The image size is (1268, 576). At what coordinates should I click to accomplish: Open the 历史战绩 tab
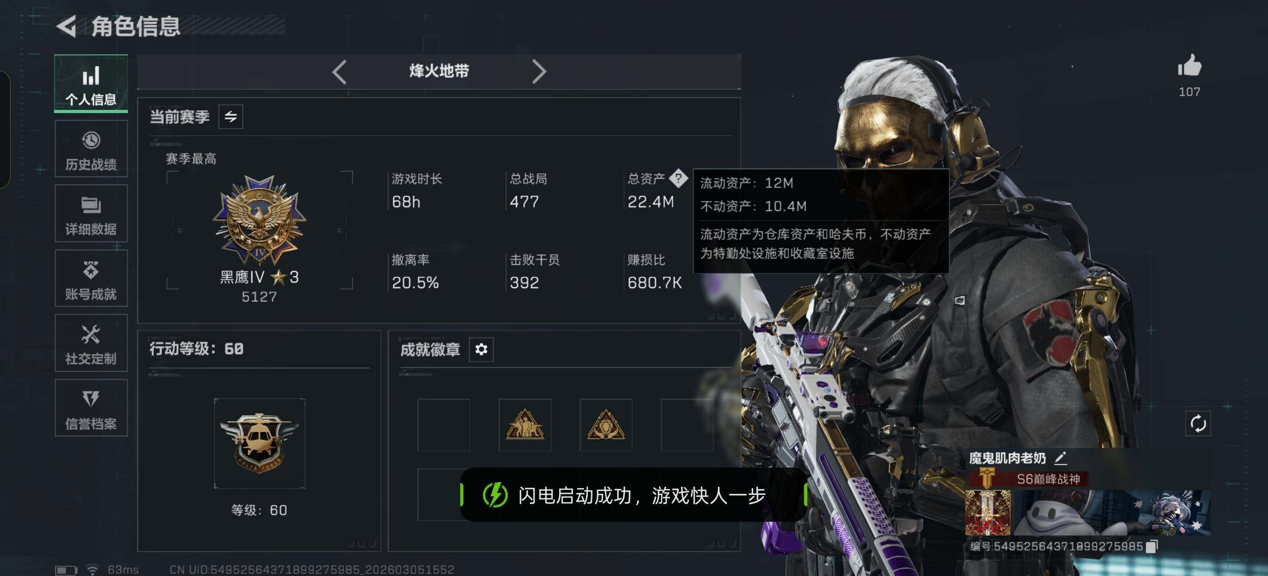(x=91, y=149)
